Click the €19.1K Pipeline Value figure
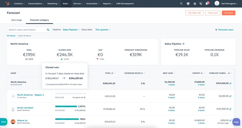 (x=182, y=55)
